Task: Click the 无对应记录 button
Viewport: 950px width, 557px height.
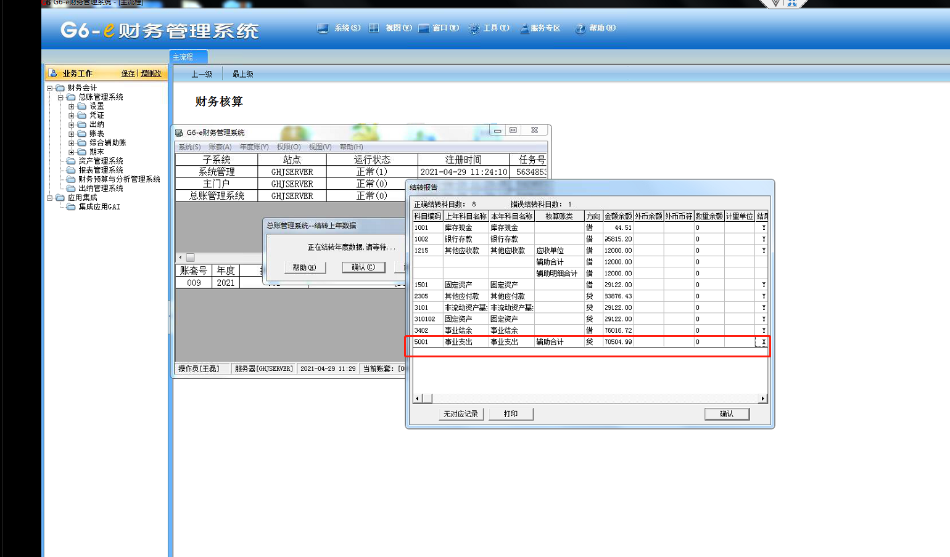Action: pos(461,414)
